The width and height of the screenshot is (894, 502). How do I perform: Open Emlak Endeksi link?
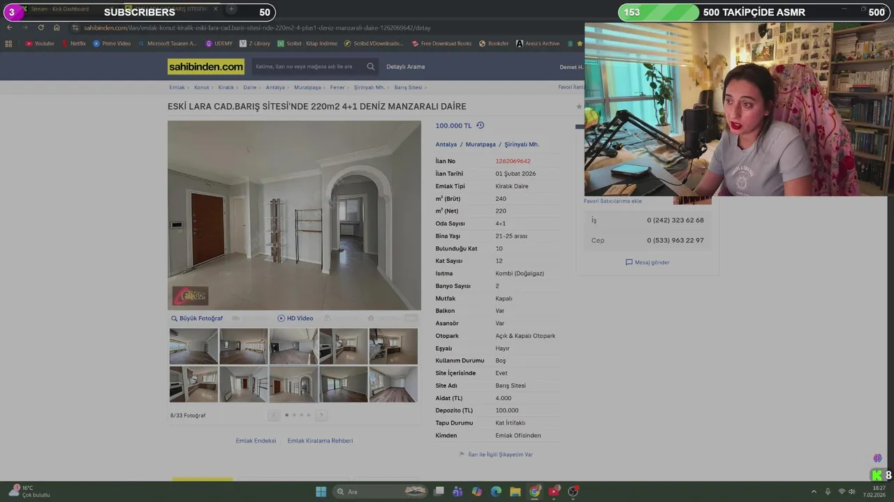256,441
